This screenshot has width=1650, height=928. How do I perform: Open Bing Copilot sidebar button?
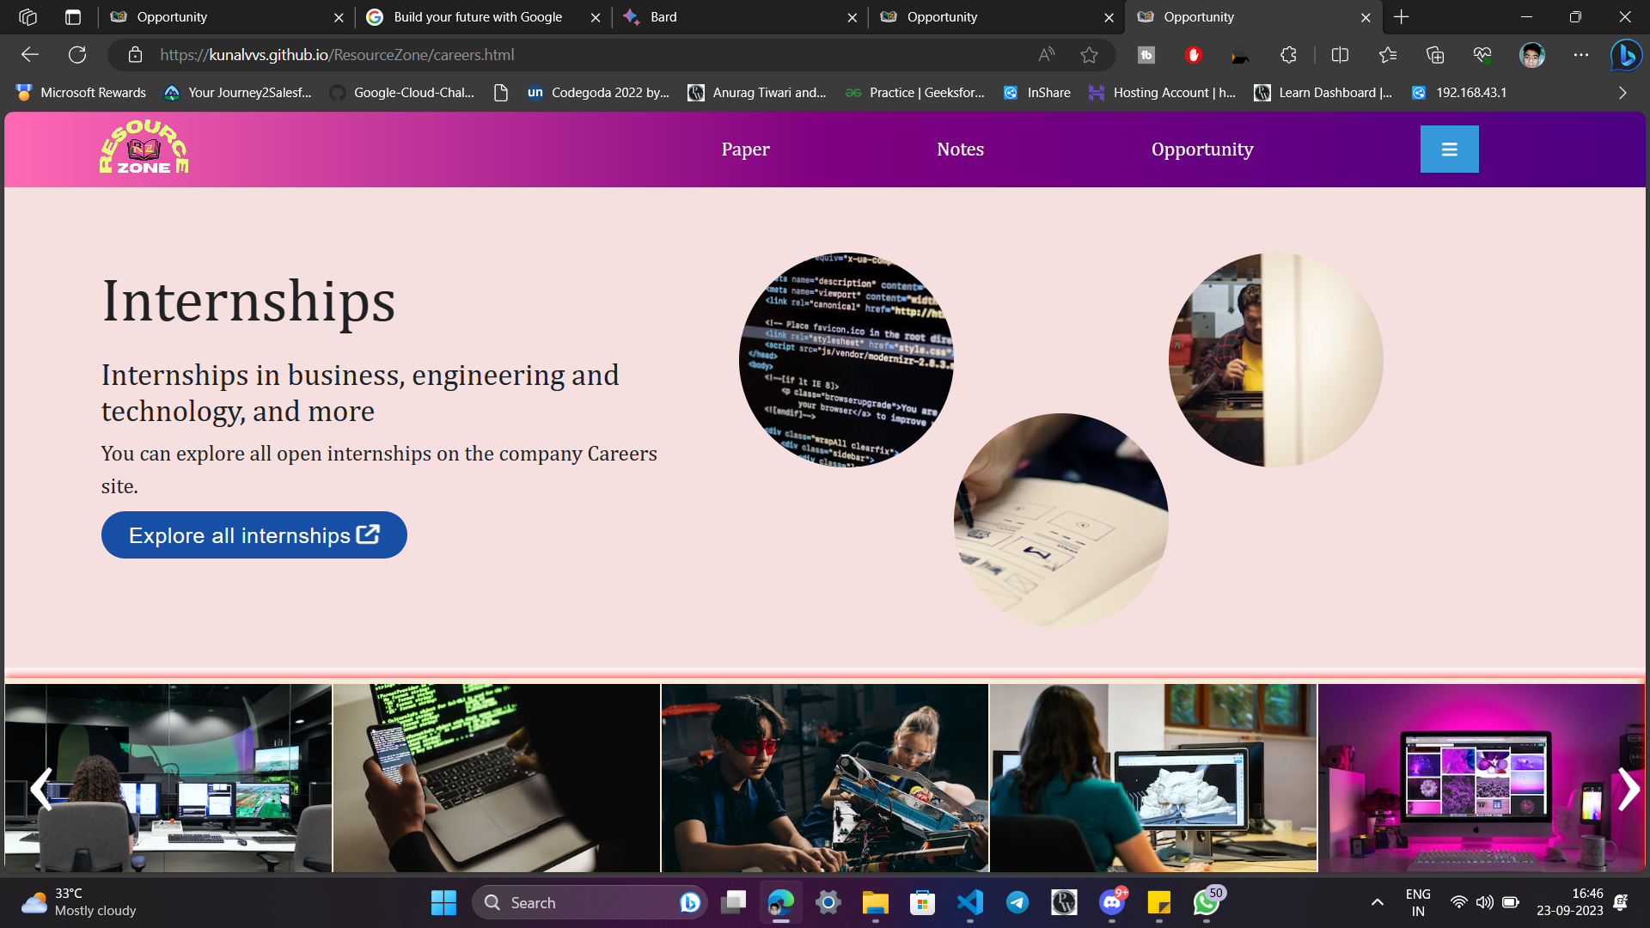(x=1626, y=55)
